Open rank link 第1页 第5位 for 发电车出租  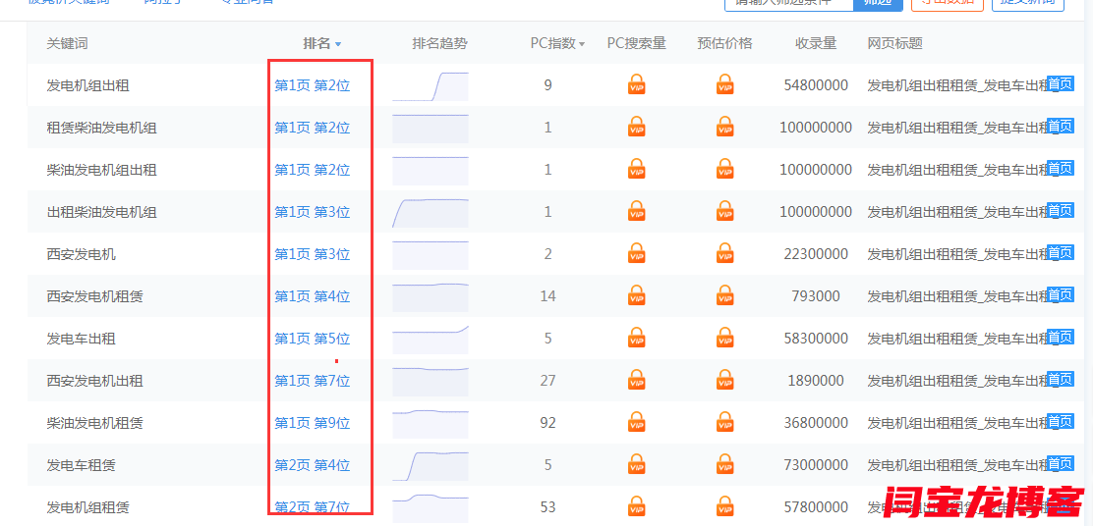pos(313,339)
